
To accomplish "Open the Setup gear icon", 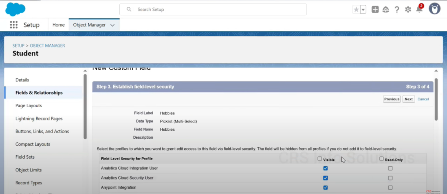I will (408, 10).
